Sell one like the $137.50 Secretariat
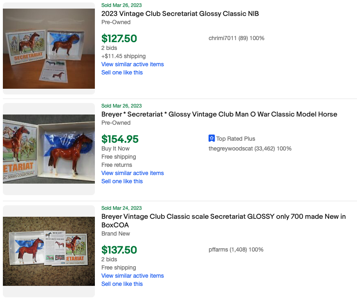Image resolution: width=357 pixels, height=301 pixels. (122, 284)
